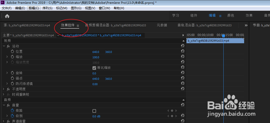Screen dimensions: 270x123
Task: Open the master clip dropdown arrow
Action: point(58,35)
